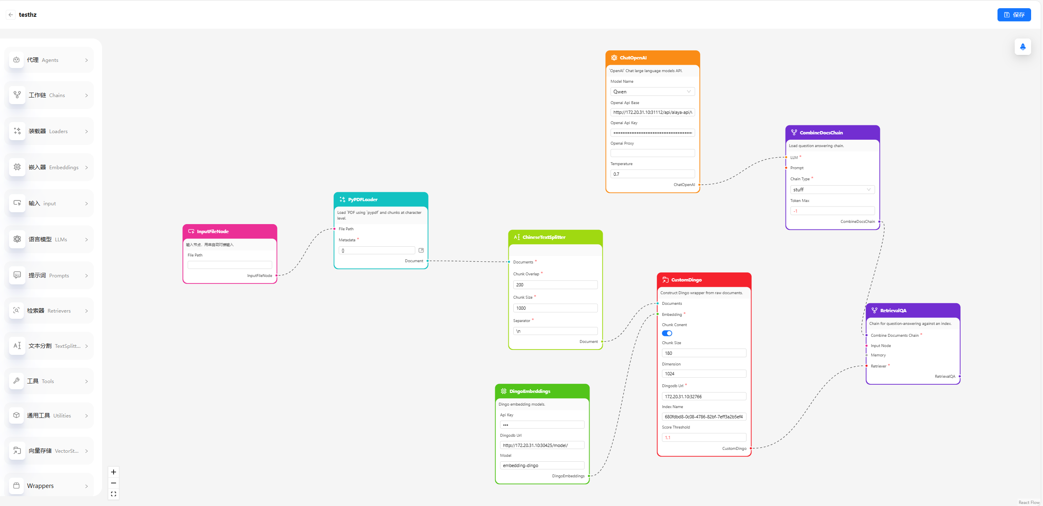This screenshot has height=506, width=1043.
Task: Click the fit view canvas control
Action: (x=114, y=494)
